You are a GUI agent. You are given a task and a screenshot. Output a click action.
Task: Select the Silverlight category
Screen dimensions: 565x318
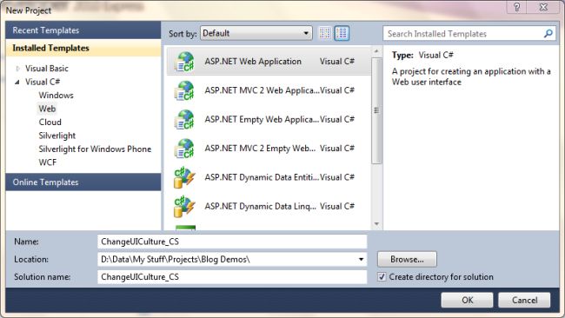coord(56,136)
